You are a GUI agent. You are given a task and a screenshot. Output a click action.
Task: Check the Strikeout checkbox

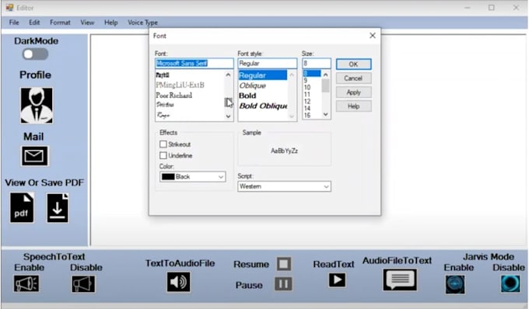point(163,144)
